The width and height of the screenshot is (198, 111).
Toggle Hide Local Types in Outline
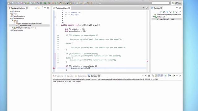click(176, 12)
